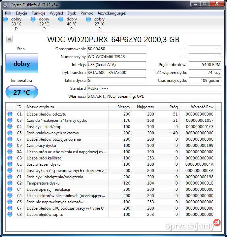Click raw value 00000000199
This screenshot has height=237, width=227.
[x=200, y=146]
